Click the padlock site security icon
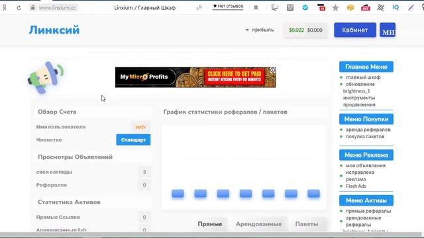The width and height of the screenshot is (424, 238). (x=32, y=7)
